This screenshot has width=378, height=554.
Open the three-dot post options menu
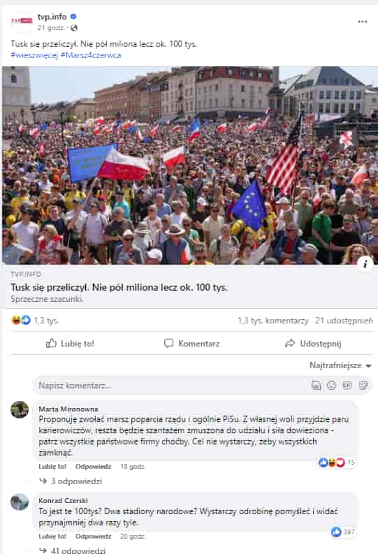(x=363, y=22)
